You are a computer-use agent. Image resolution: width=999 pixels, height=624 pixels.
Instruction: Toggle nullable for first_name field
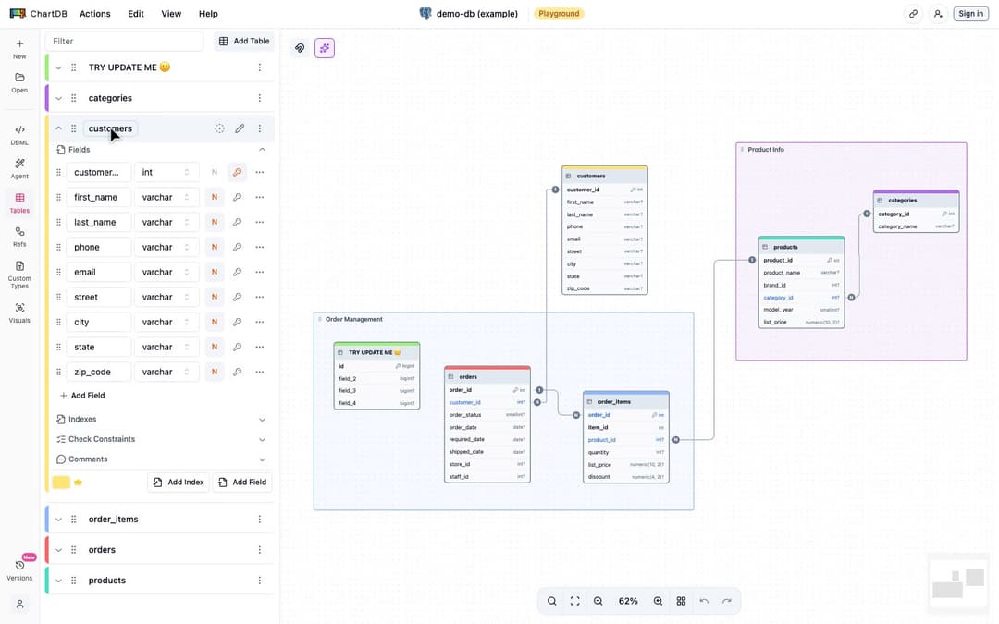pos(215,198)
